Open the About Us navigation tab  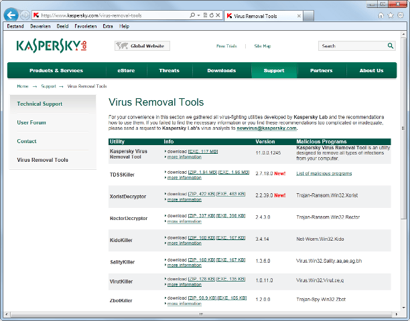371,70
